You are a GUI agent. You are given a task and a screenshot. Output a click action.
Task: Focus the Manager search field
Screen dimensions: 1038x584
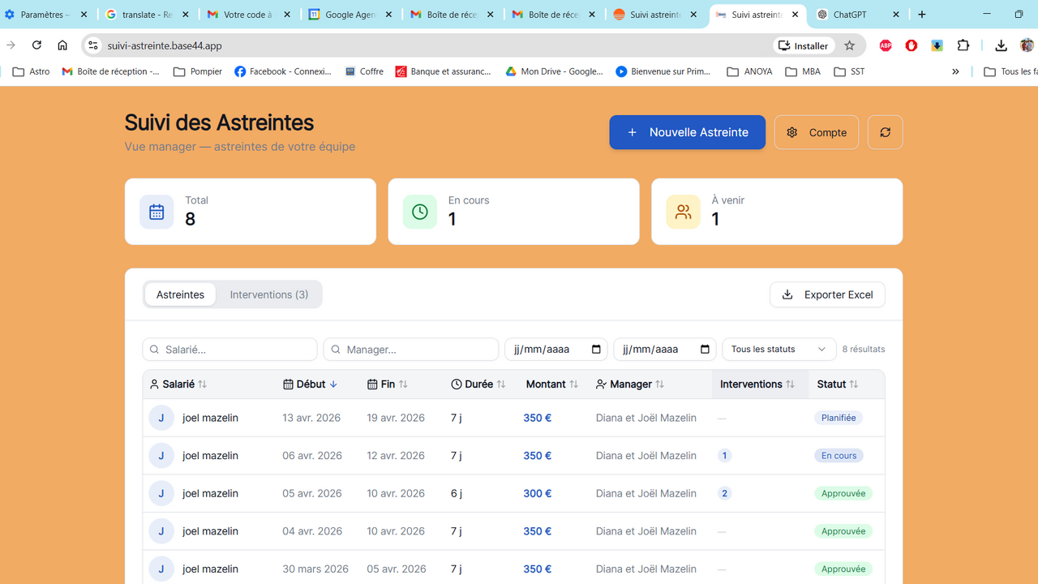pos(411,350)
